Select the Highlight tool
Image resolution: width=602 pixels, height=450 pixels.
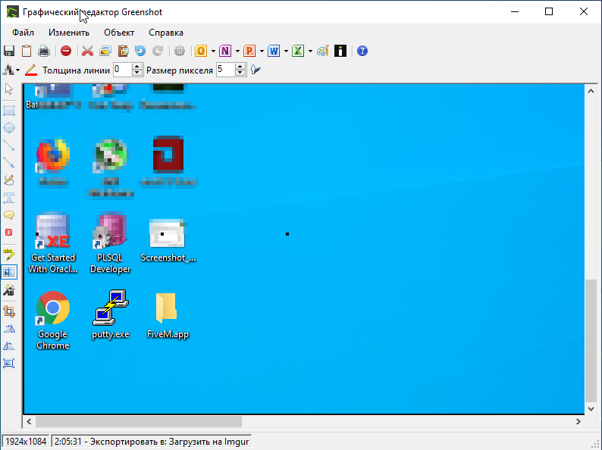pos(9,254)
